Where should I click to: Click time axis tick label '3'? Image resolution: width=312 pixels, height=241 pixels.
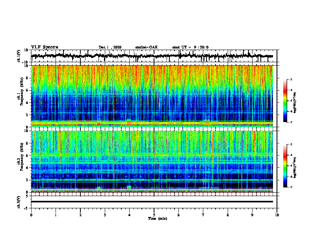click(105, 215)
